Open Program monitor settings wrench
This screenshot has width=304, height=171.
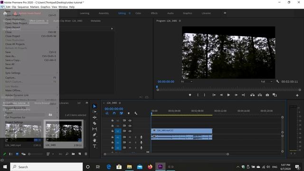coord(277,82)
